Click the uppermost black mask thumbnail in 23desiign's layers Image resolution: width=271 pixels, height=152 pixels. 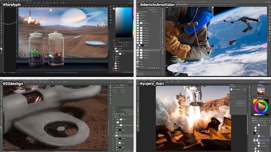(x=120, y=130)
